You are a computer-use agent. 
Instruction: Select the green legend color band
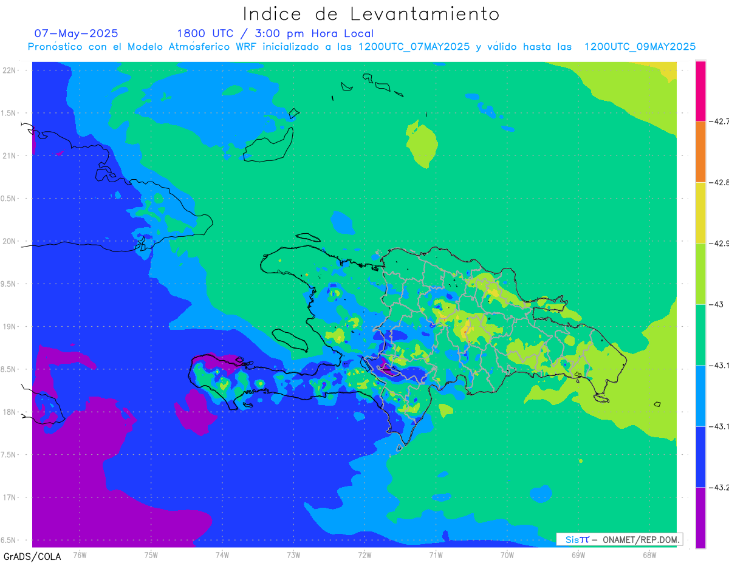[x=700, y=335]
